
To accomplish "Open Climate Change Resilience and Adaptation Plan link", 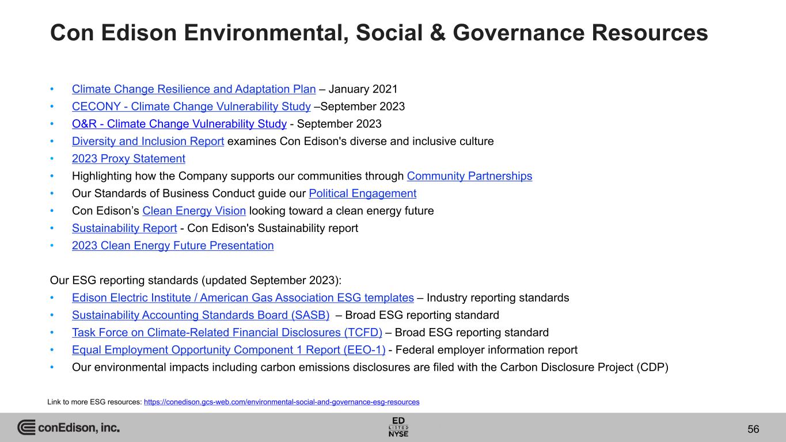I will (193, 89).
